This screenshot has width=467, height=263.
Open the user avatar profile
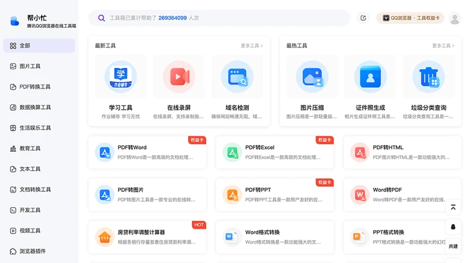pyautogui.click(x=455, y=18)
